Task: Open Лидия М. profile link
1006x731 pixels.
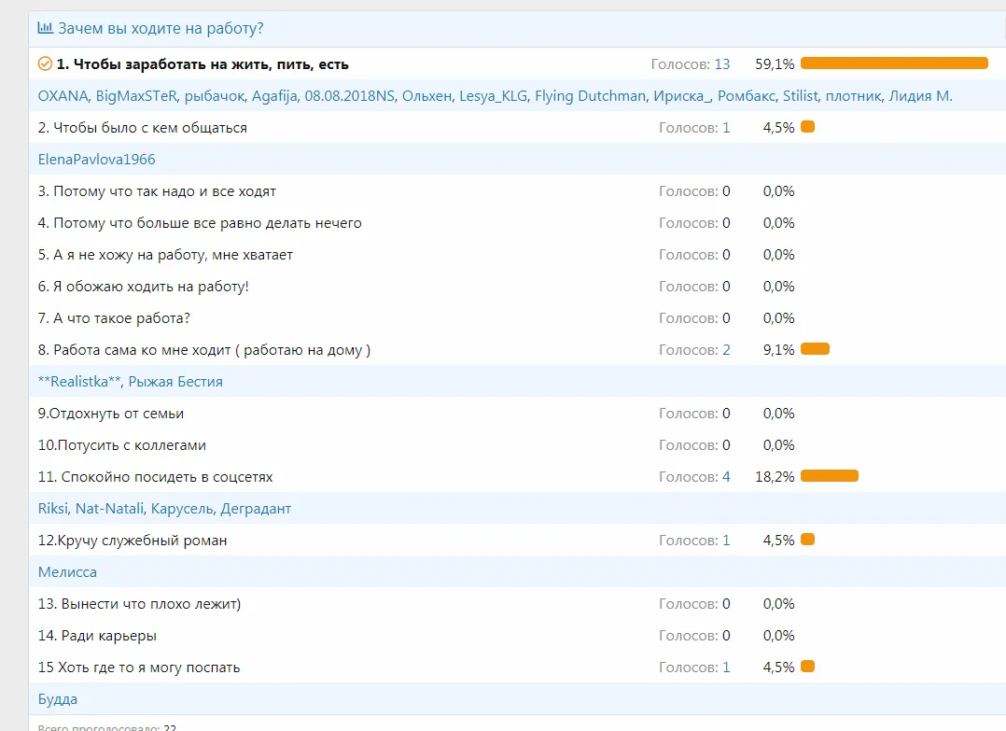Action: click(x=920, y=96)
